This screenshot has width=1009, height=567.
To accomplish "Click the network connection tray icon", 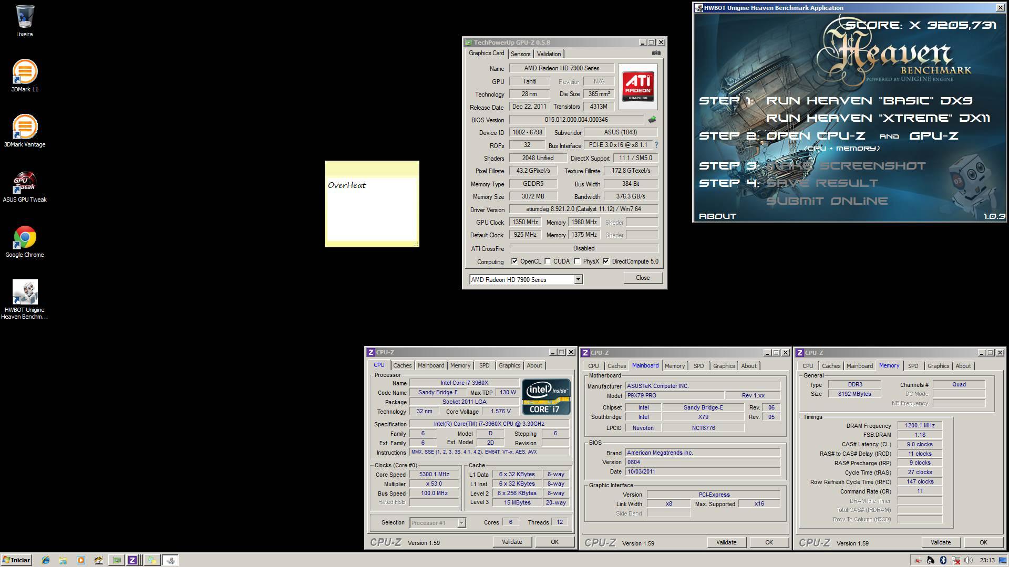I will pyautogui.click(x=955, y=560).
